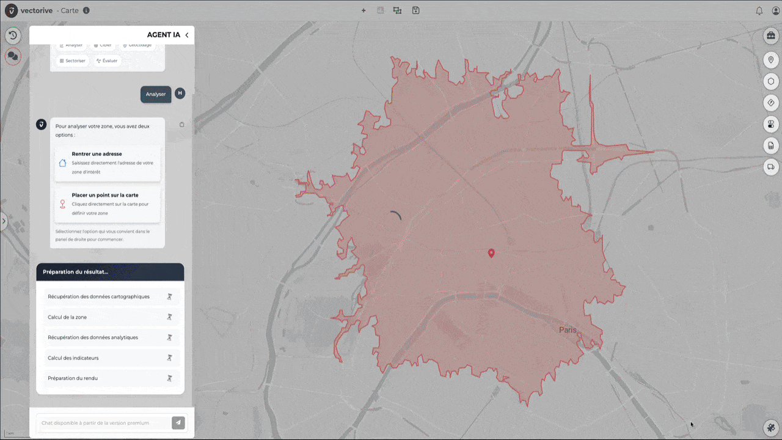Collapse the AGENT IA panel with the chevron
The height and width of the screenshot is (440, 782).
point(186,35)
